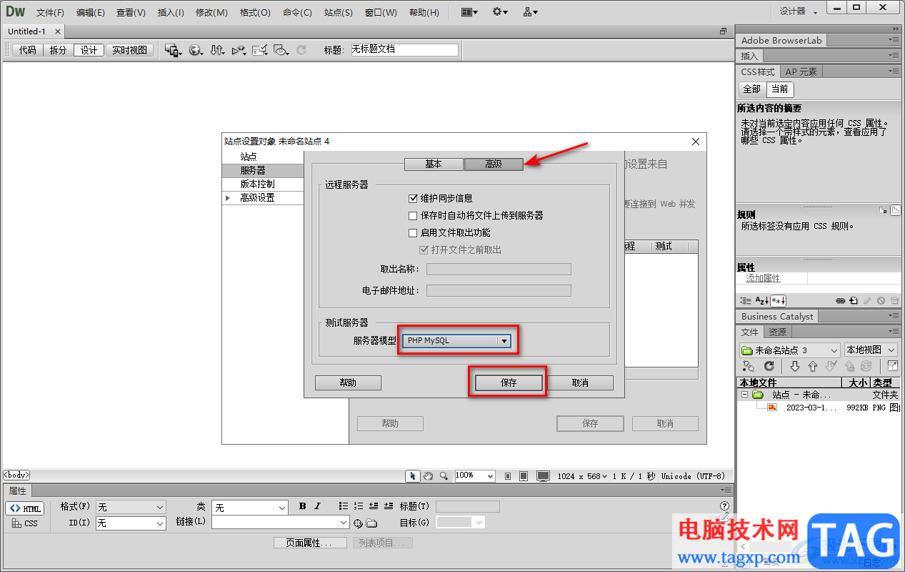Select 版本控制 in site settings sidebar
The image size is (905, 572).
(258, 184)
